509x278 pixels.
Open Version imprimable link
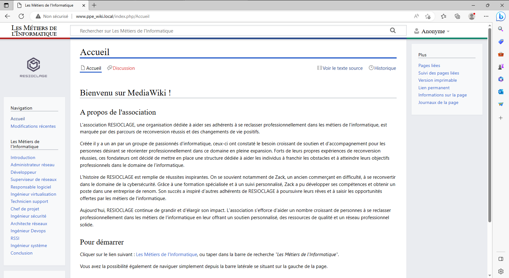click(x=437, y=80)
